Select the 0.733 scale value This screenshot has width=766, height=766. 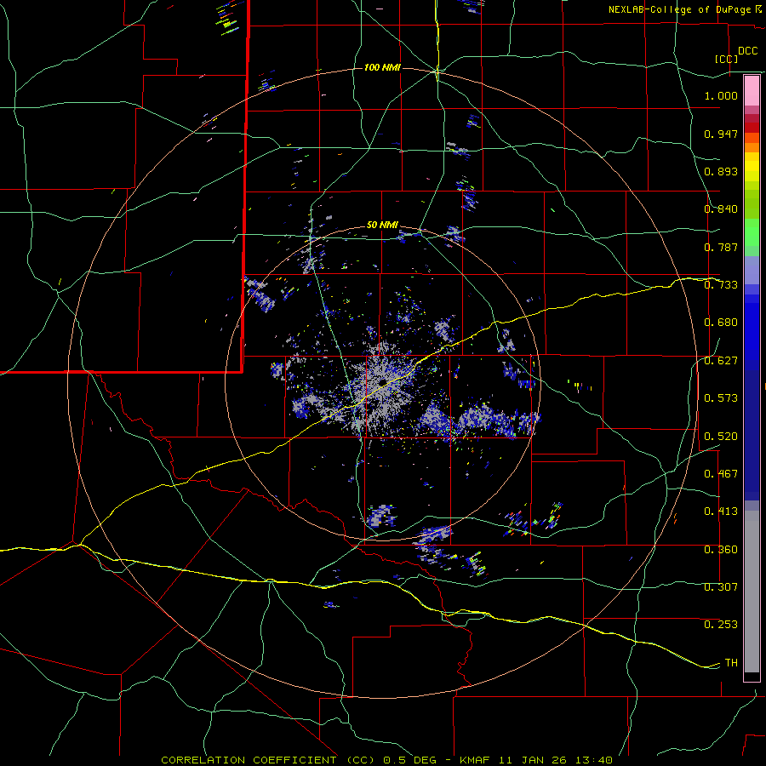tap(721, 285)
